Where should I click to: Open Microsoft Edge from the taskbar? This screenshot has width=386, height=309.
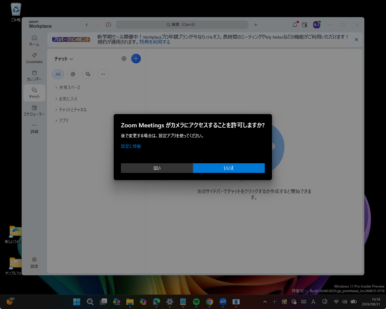tap(157, 302)
